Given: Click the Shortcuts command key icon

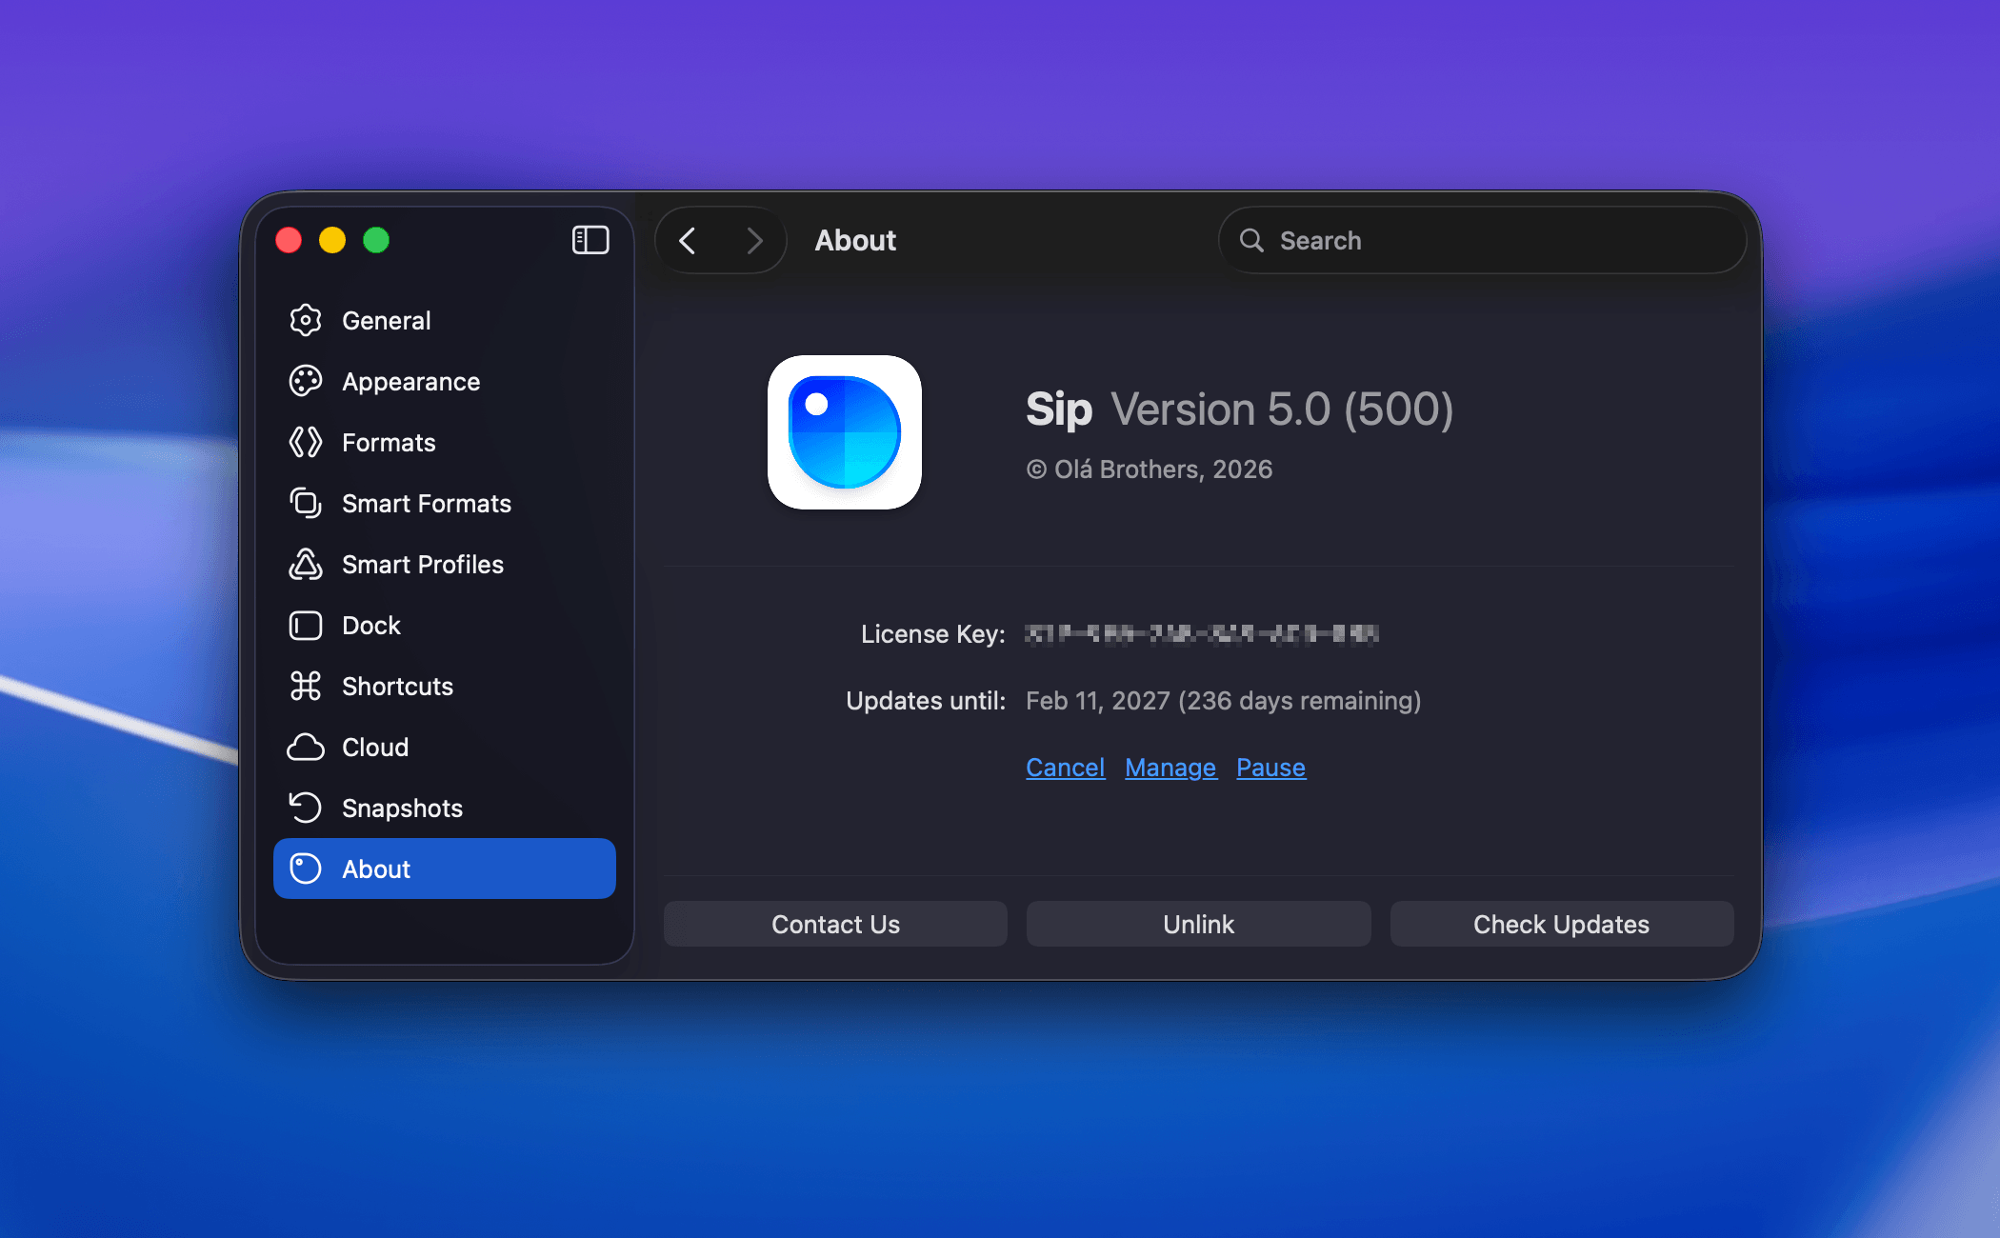Looking at the screenshot, I should (306, 687).
